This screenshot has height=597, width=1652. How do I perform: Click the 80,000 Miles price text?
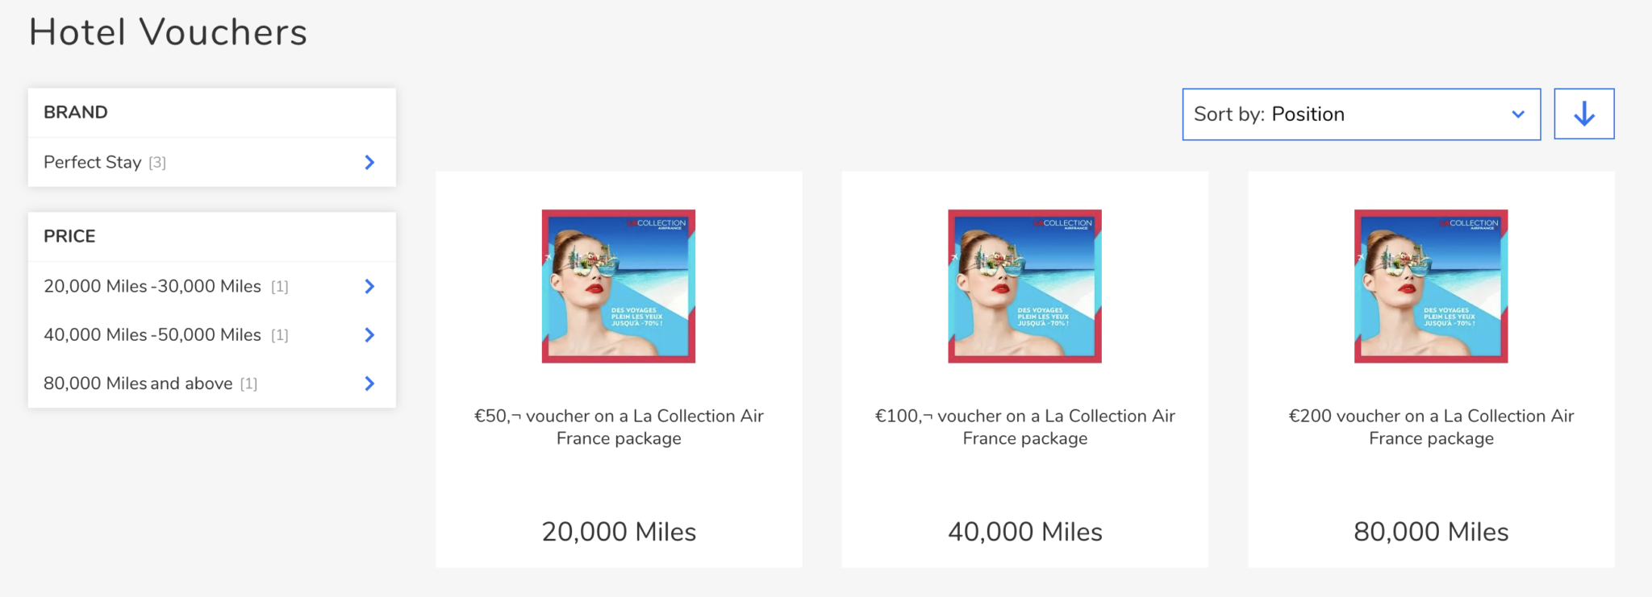pos(1431,532)
